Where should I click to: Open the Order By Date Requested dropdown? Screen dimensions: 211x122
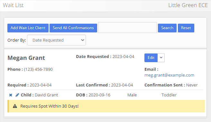[56, 40]
